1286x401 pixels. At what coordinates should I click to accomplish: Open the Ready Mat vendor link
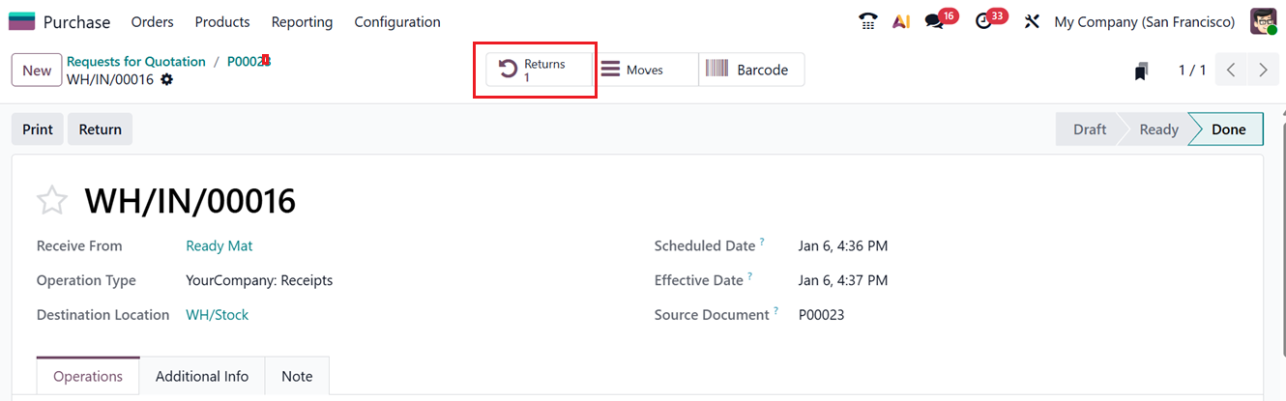coord(219,246)
